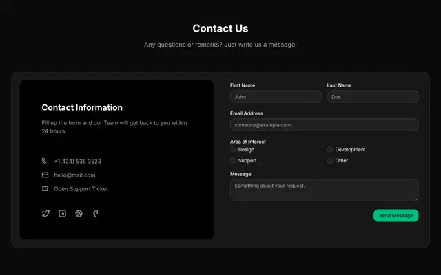Click the First Name label
The height and width of the screenshot is (275, 441).
coord(243,85)
